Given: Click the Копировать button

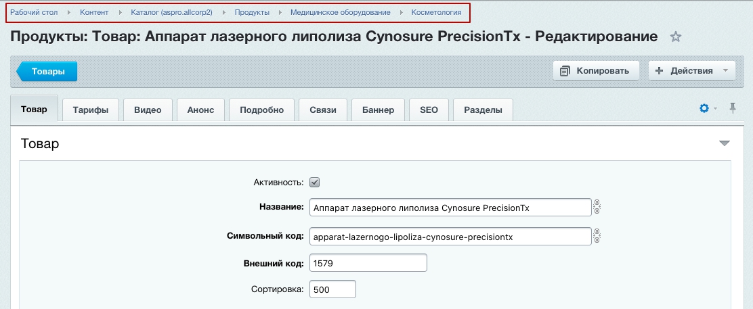Looking at the screenshot, I should coord(596,70).
